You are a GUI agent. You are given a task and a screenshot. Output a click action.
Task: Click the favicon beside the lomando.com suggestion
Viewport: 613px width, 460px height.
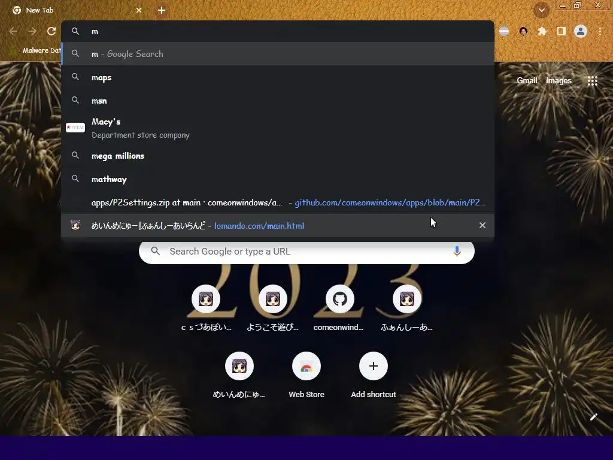coord(75,225)
